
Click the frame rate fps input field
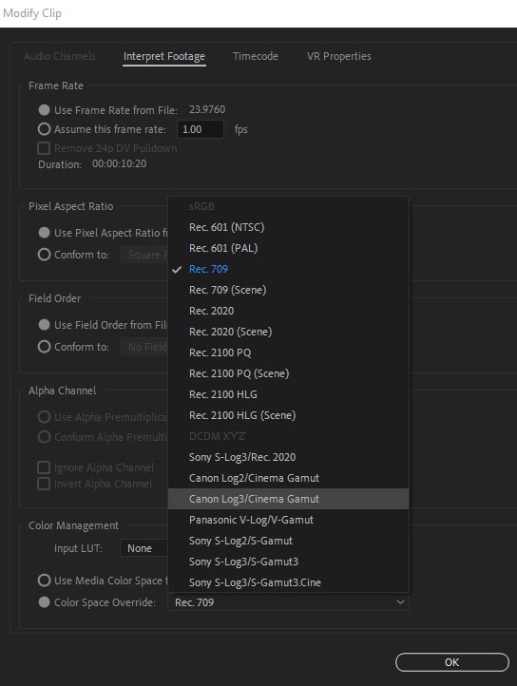click(201, 129)
